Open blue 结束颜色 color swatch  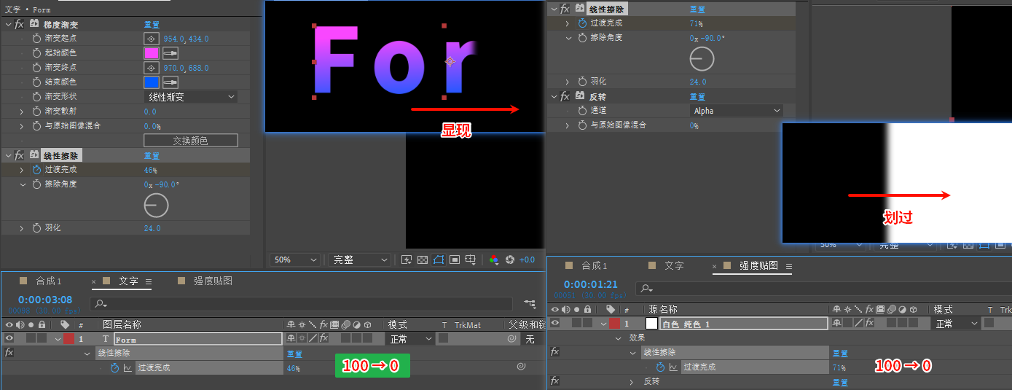[152, 82]
